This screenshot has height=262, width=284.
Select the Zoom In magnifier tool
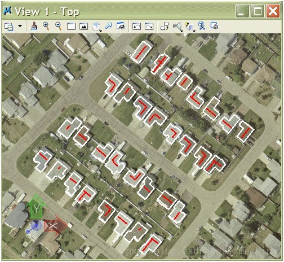pyautogui.click(x=46, y=26)
